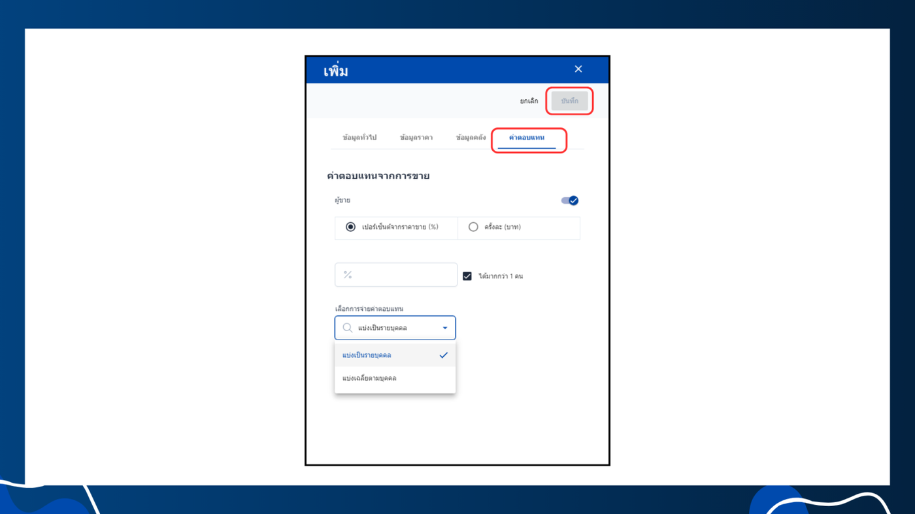Uncheck the ได้มากกว่า 1 คน checkbox
This screenshot has width=915, height=514.
click(467, 276)
